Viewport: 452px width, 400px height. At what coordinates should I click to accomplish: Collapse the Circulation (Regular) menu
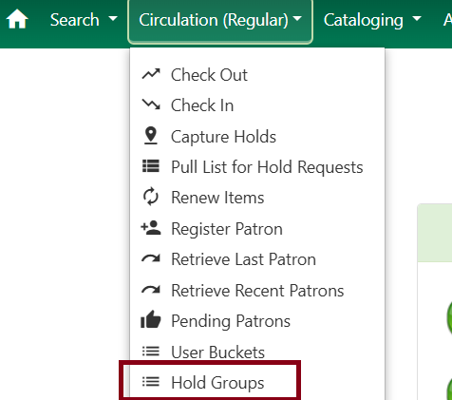pyautogui.click(x=220, y=20)
